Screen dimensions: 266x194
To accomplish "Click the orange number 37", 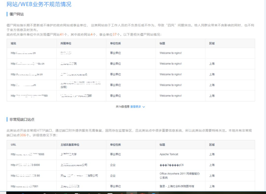I will coord(115,35).
